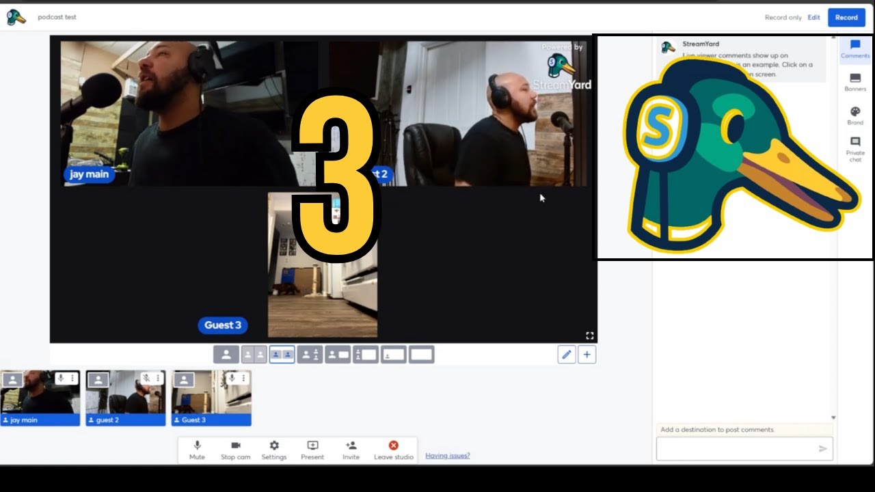
Task: Click the podcast test broadcast title
Action: pyautogui.click(x=57, y=17)
